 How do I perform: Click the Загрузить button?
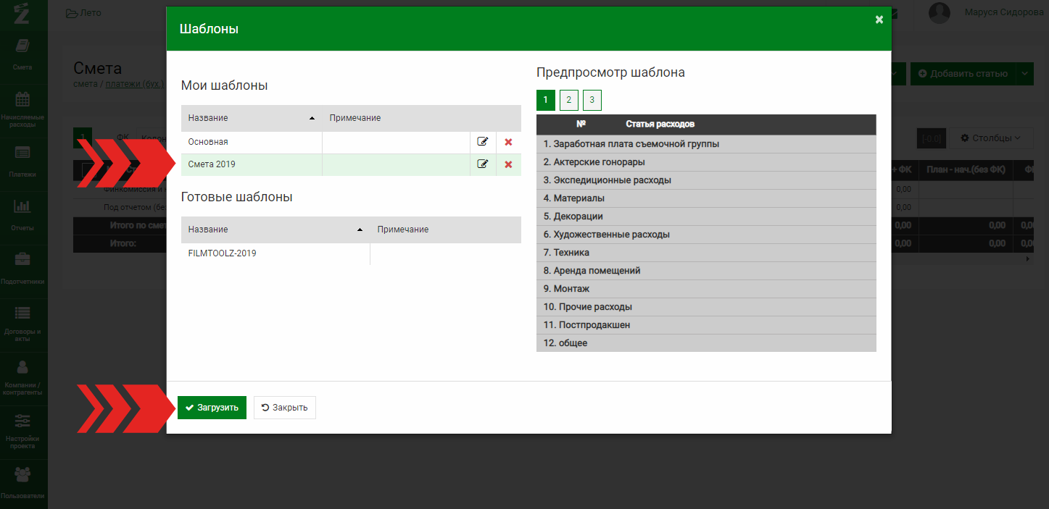point(212,408)
